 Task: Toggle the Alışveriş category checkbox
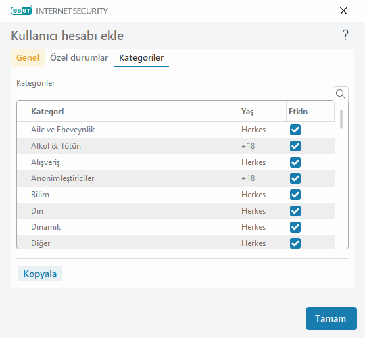[x=295, y=162]
